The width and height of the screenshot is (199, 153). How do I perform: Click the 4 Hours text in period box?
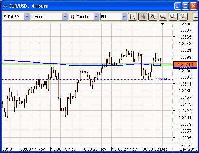38,17
